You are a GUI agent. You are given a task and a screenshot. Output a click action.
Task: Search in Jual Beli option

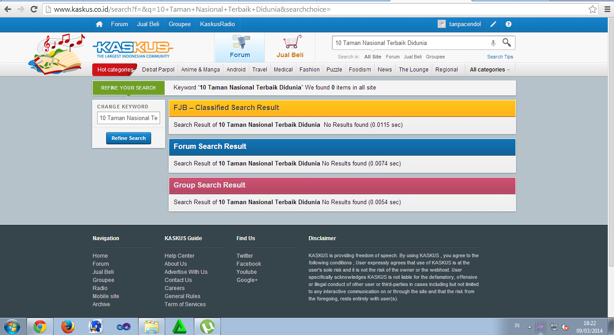(x=412, y=57)
